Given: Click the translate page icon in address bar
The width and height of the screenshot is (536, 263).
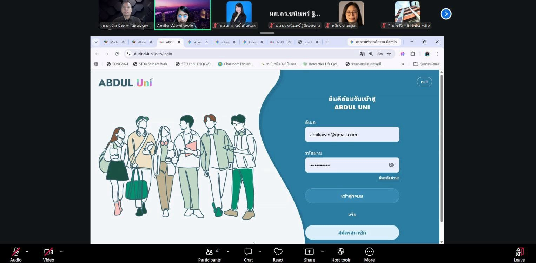Looking at the screenshot, I should coord(362,54).
